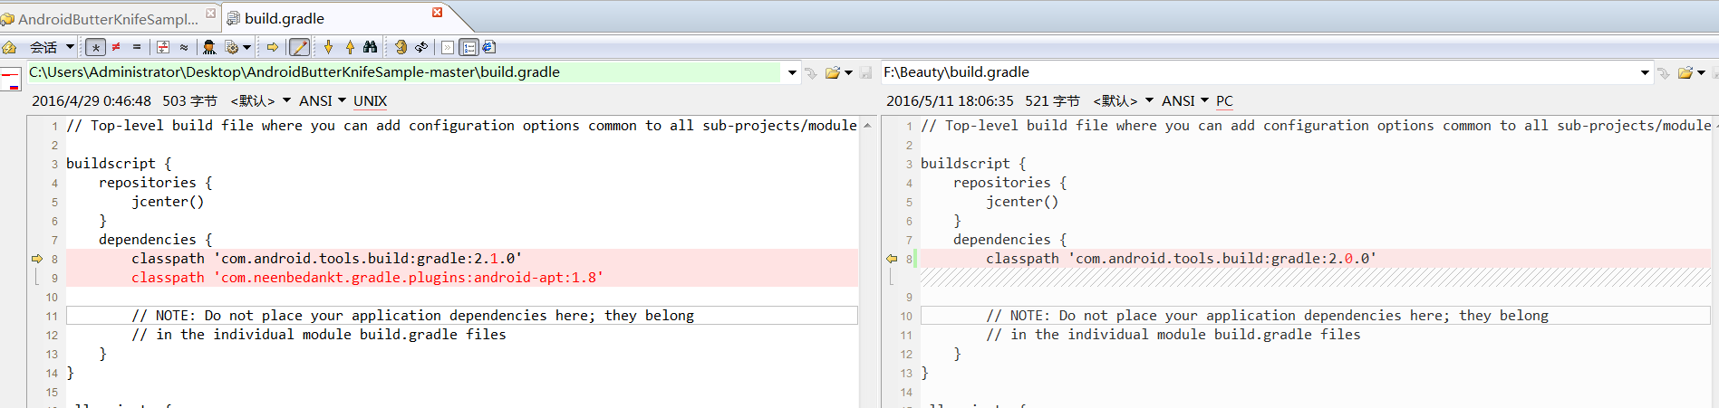Click the left pane save disk icon
The image size is (1719, 408).
(x=865, y=72)
